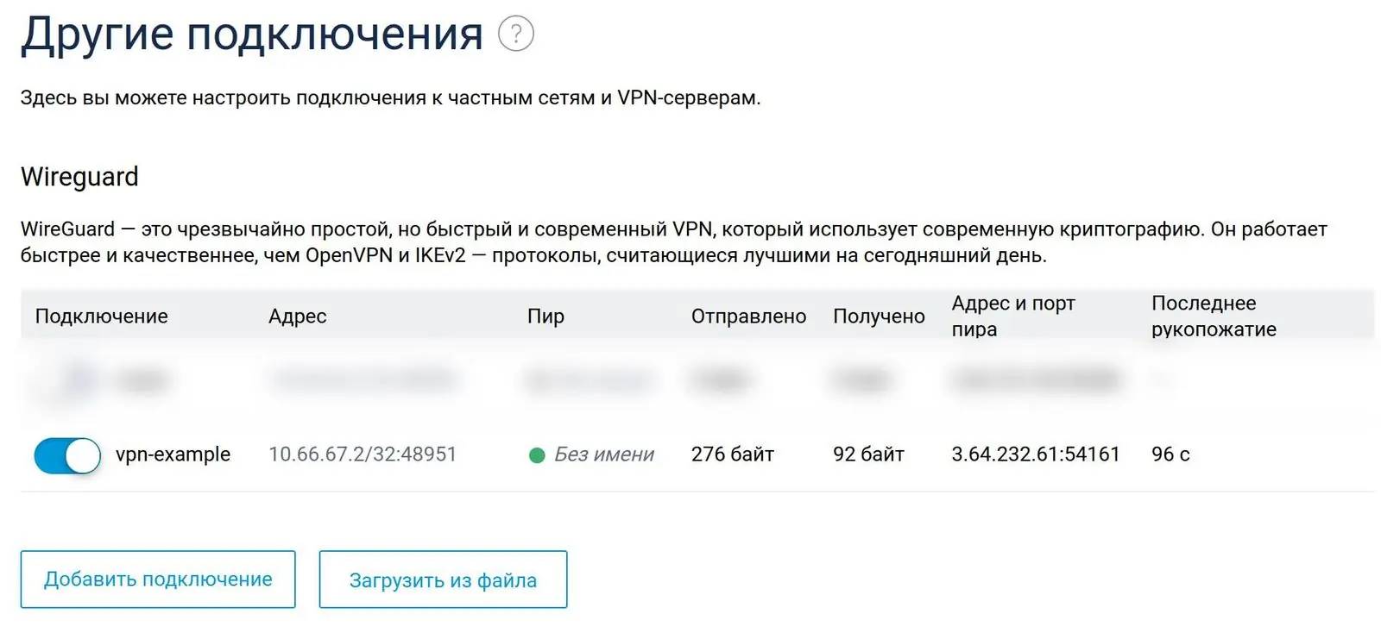Select the "Адрес и порт пира" header
The height and width of the screenshot is (633, 1381).
(x=1013, y=316)
